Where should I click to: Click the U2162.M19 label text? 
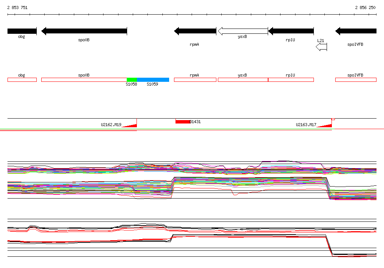(x=111, y=125)
